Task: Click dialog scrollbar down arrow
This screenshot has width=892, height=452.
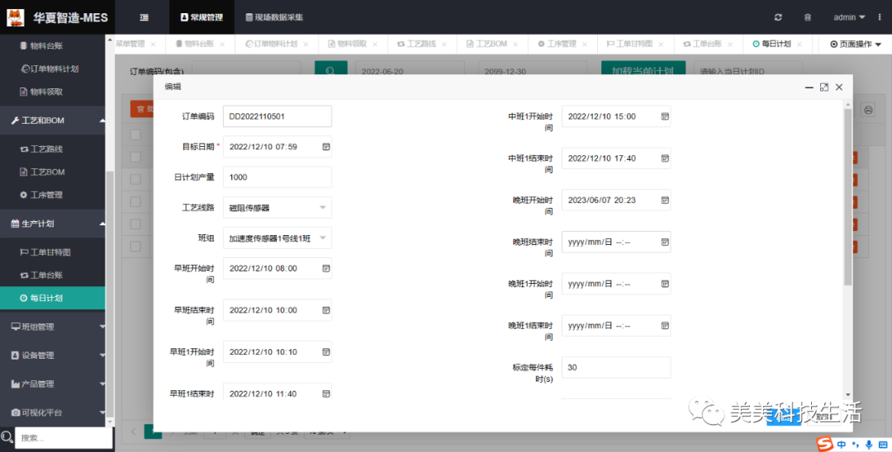Action: (848, 394)
